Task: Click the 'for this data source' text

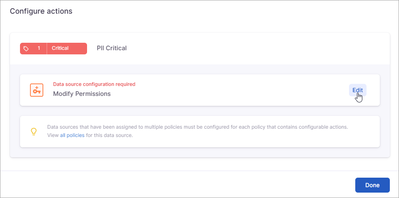Action: coord(110,135)
